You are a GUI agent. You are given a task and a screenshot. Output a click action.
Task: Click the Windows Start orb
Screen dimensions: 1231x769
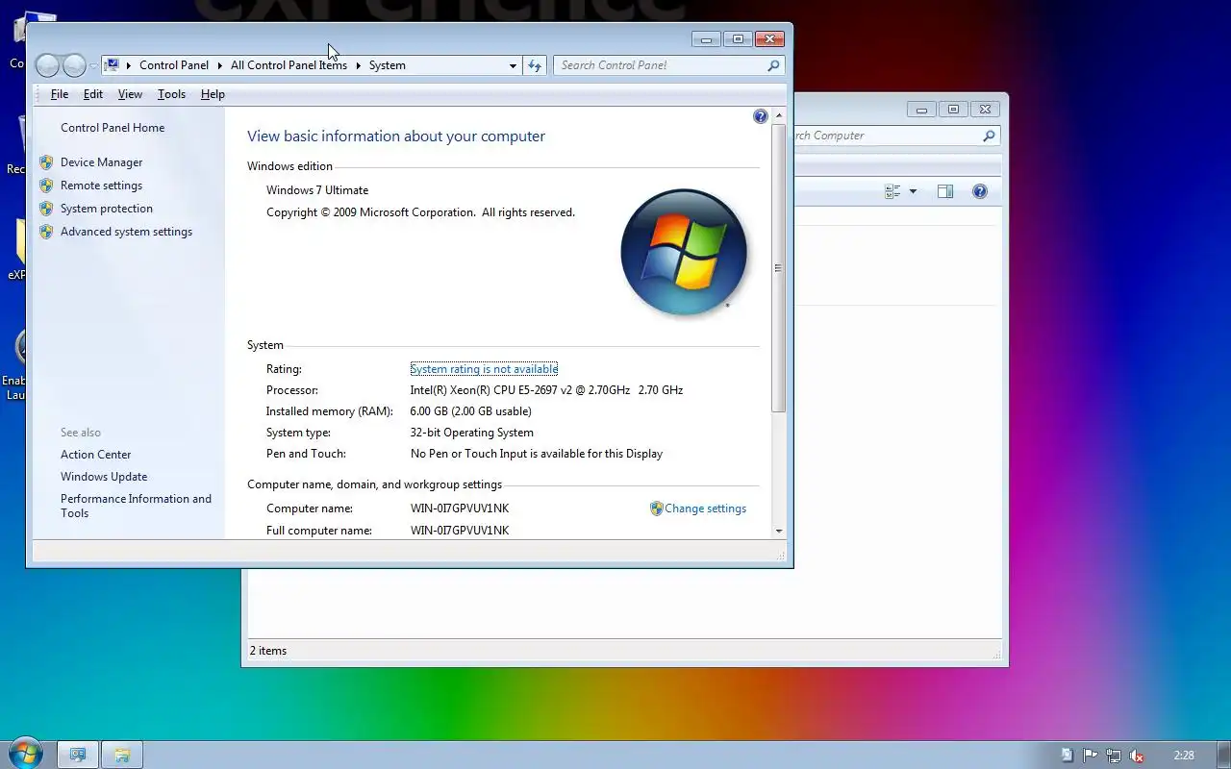27,754
